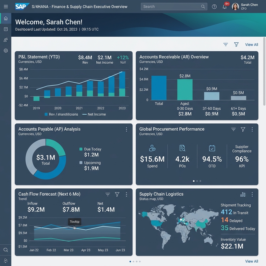This screenshot has width=266, height=266.
Task: Click the bottom sidebar user feedback icon
Action: pyautogui.click(x=6, y=261)
